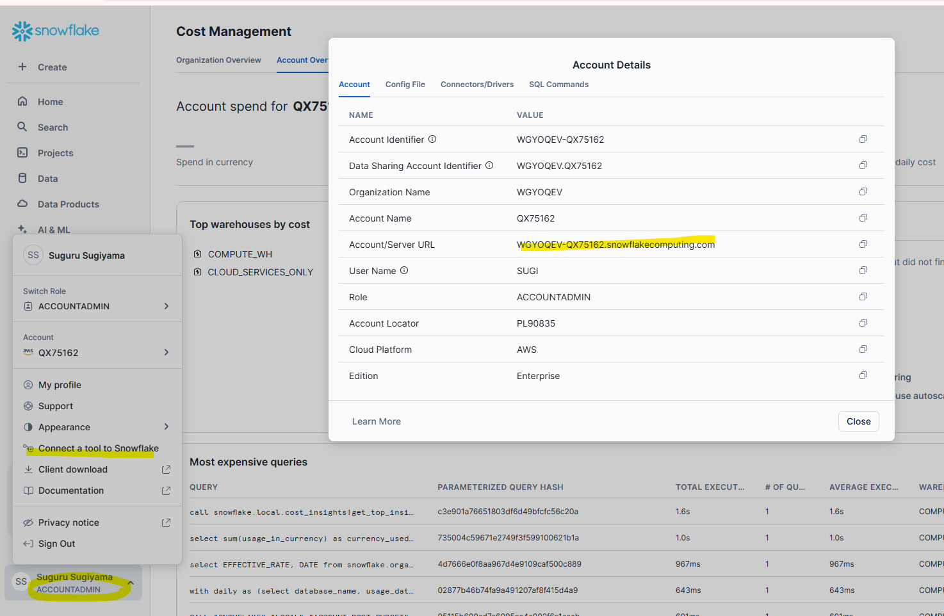Viewport: 944px width, 616px height.
Task: Click the plus icon beside Create
Action: (x=22, y=67)
